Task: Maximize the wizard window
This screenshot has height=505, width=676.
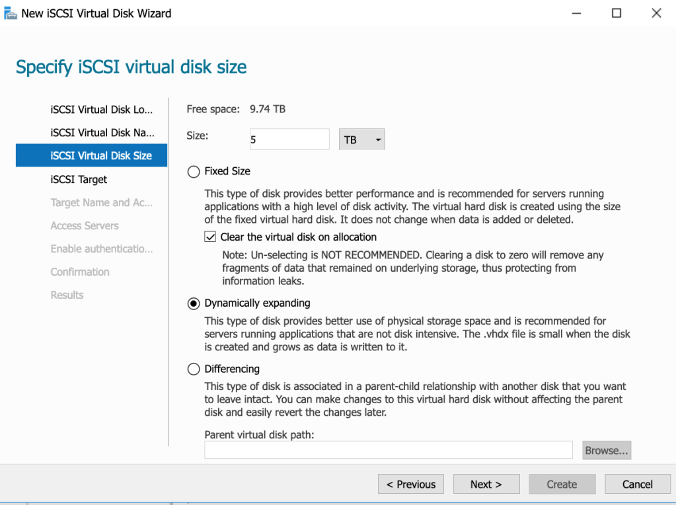Action: (x=616, y=13)
